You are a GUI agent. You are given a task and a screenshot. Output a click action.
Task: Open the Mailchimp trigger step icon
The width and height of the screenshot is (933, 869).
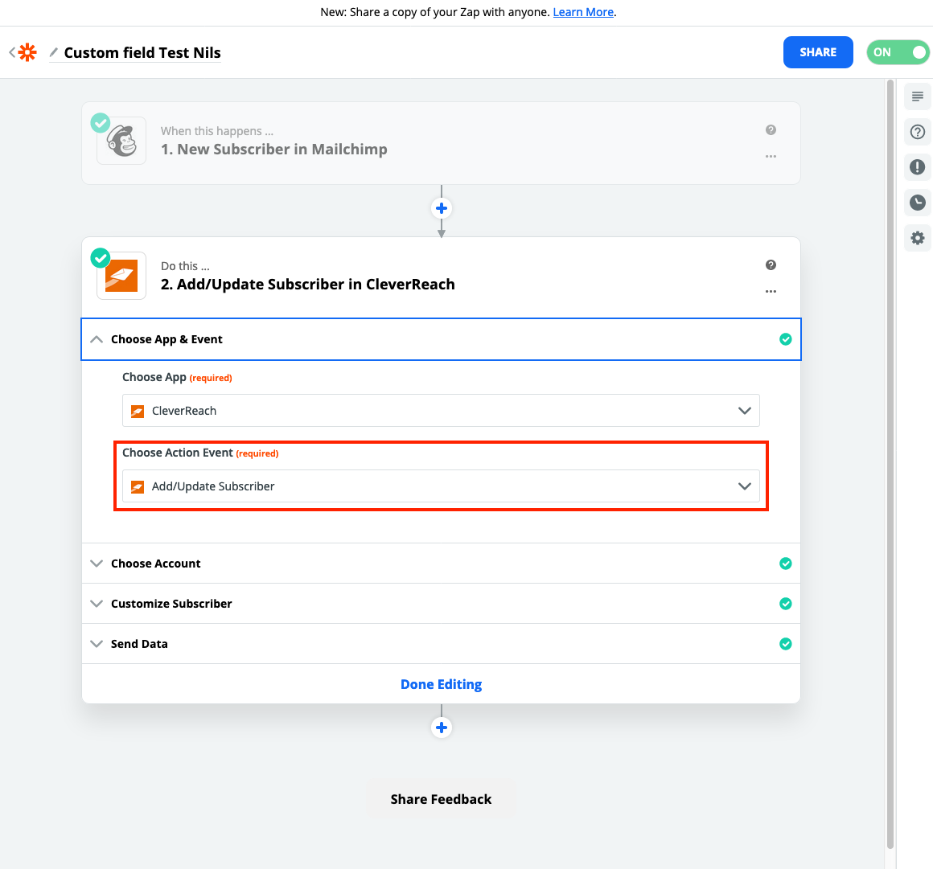pyautogui.click(x=121, y=141)
